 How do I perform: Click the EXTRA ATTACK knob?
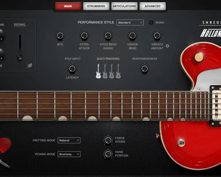84,35
